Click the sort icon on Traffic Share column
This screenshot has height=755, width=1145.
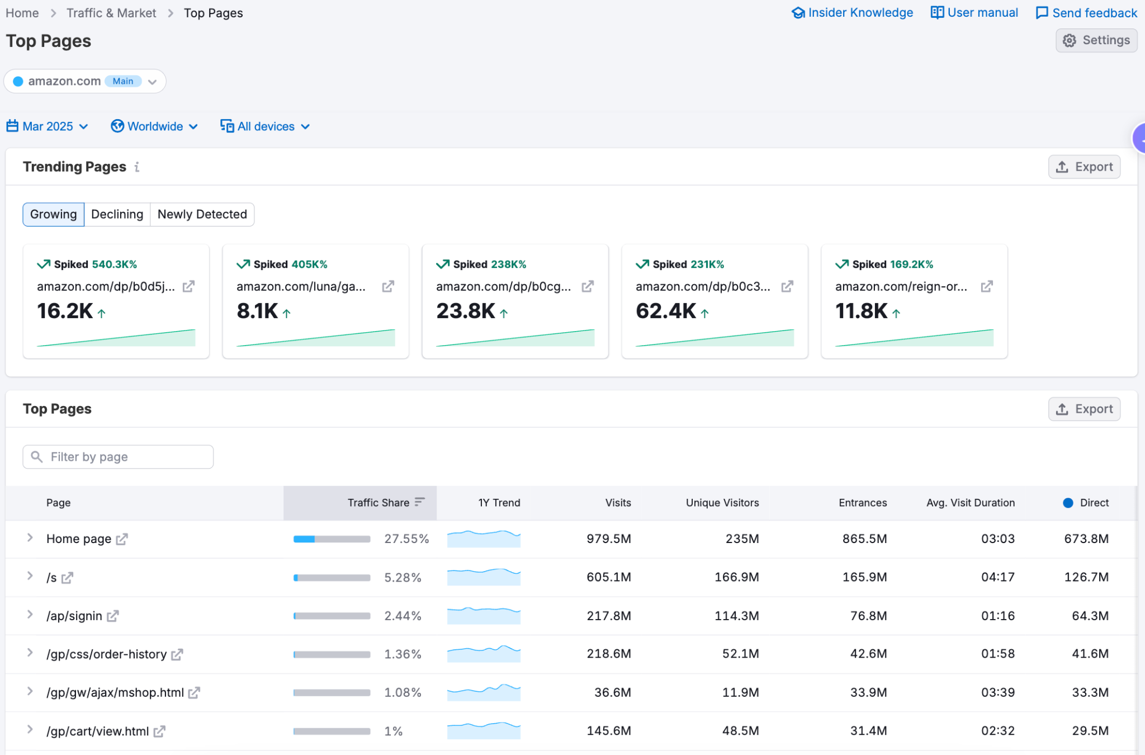point(419,502)
